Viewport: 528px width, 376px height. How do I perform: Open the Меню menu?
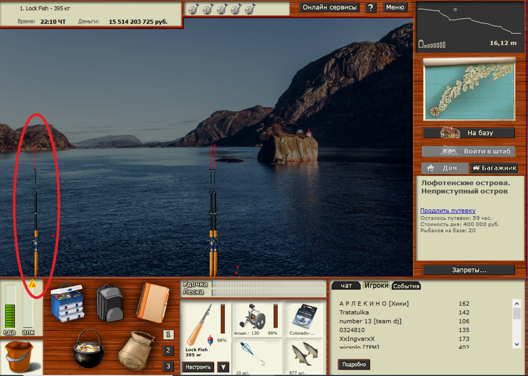(x=395, y=7)
